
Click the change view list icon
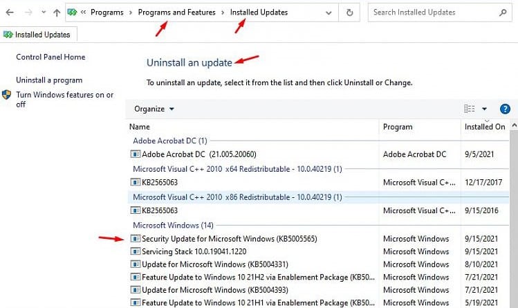pyautogui.click(x=470, y=109)
